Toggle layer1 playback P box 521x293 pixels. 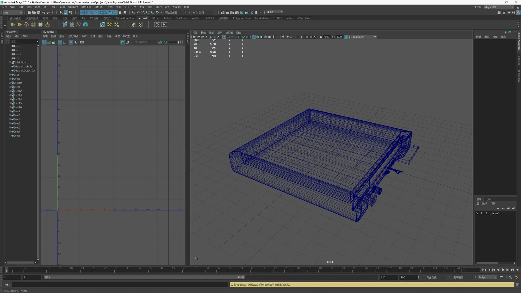482,213
